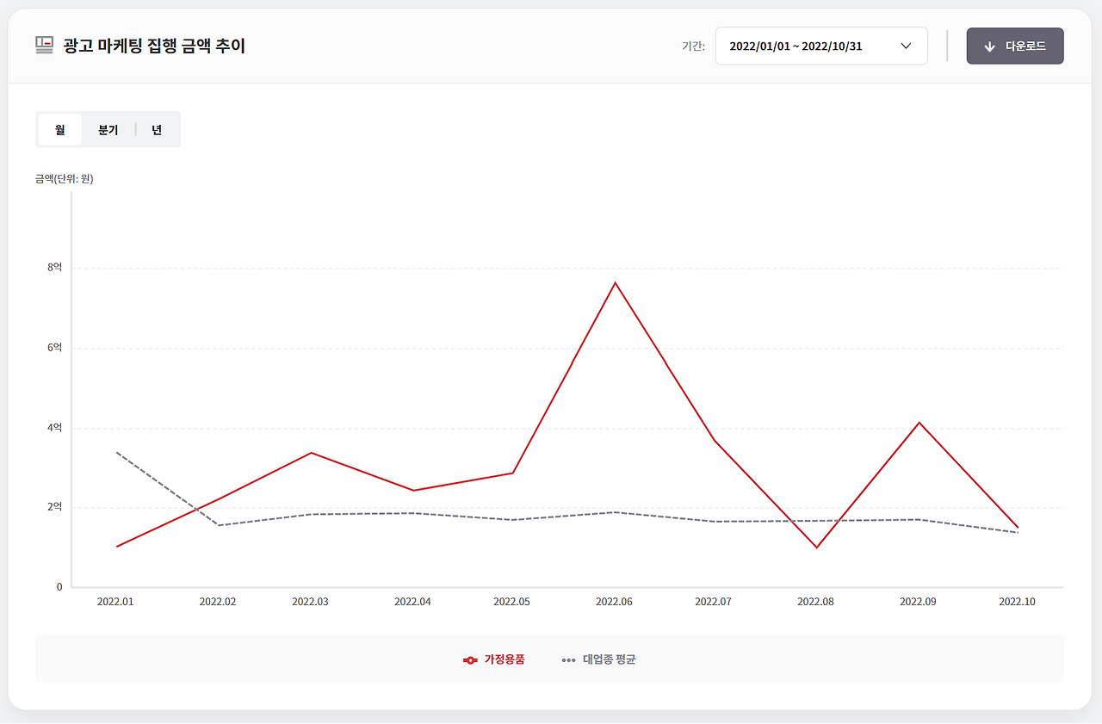Click the 2022.10 x-axis label

point(1017,602)
